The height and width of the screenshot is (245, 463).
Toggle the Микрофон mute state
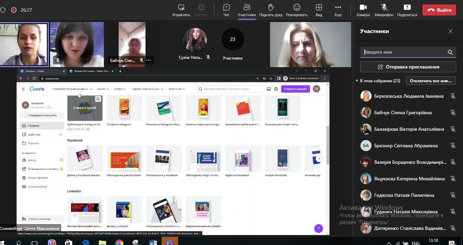(x=384, y=10)
